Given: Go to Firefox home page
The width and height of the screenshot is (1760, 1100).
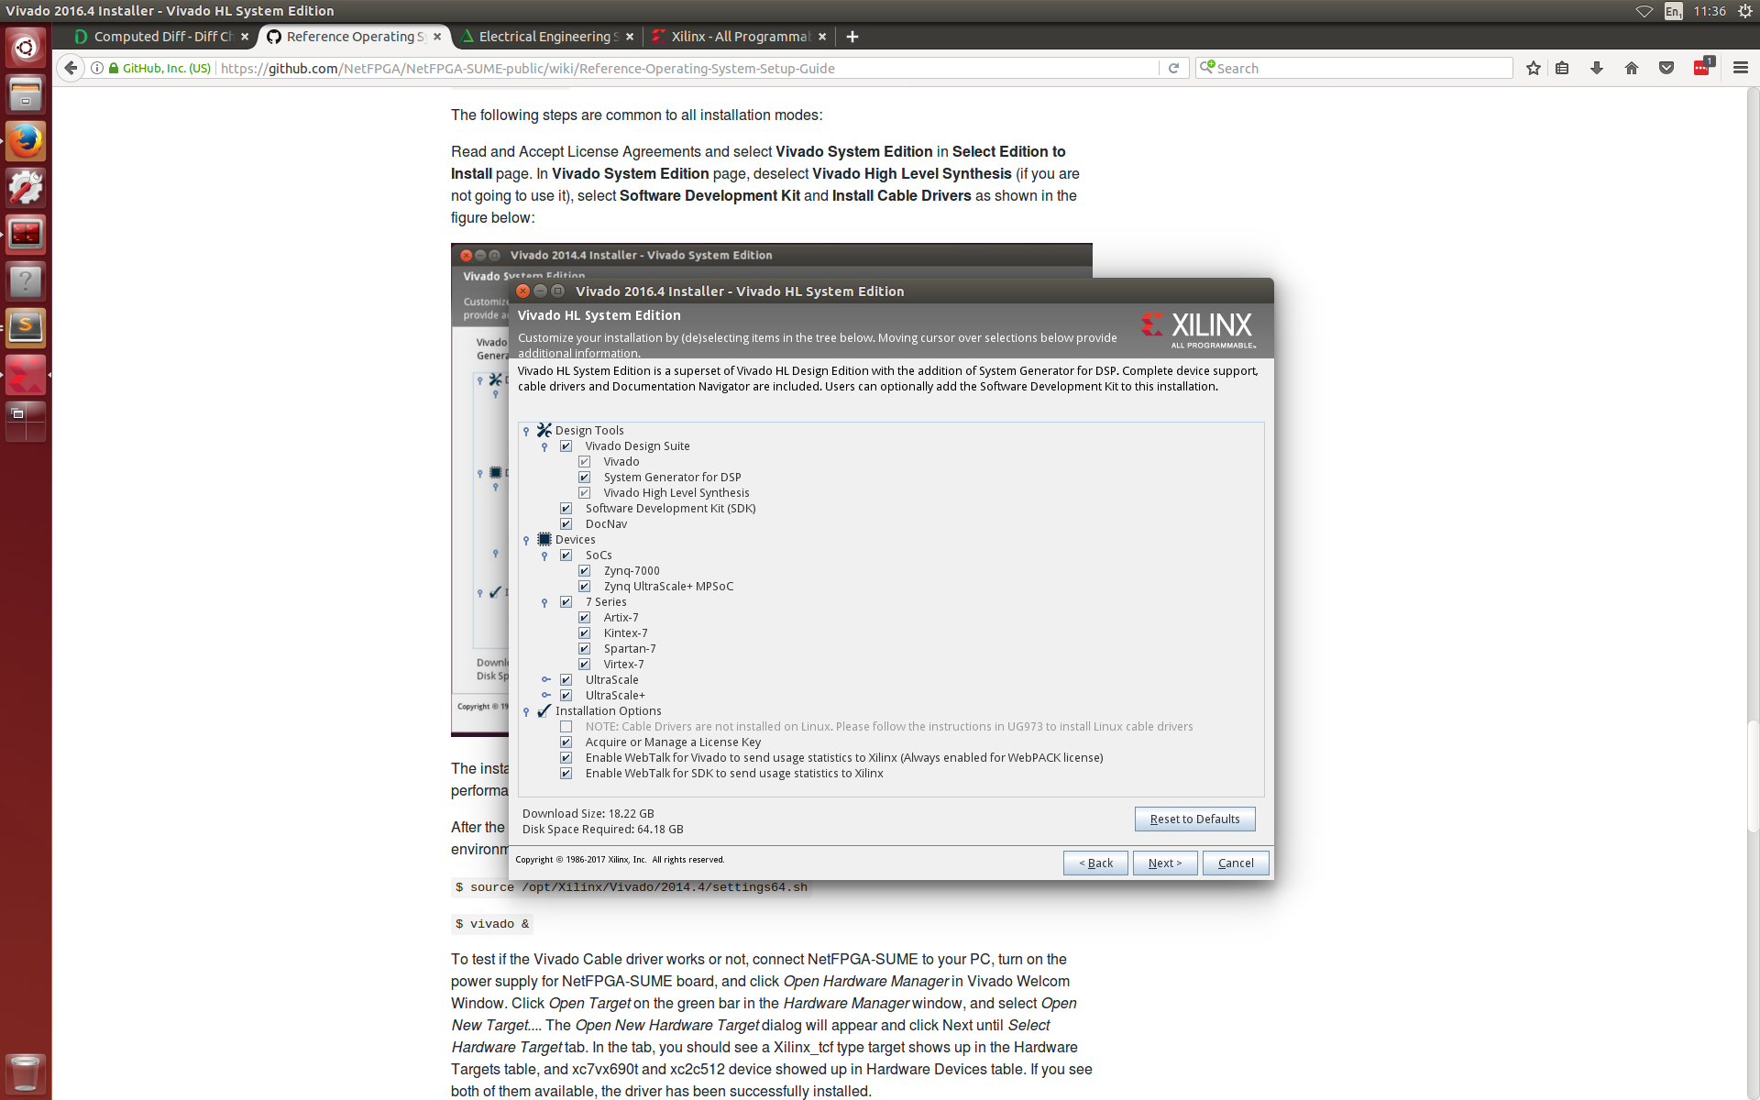Looking at the screenshot, I should pos(1632,67).
